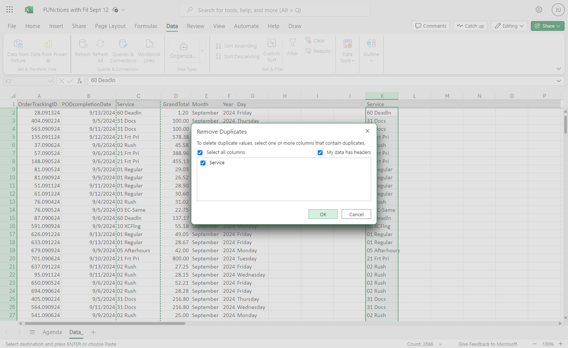Viewport: 568px width, 348px height.
Task: Click the Catch up button
Action: pos(471,26)
